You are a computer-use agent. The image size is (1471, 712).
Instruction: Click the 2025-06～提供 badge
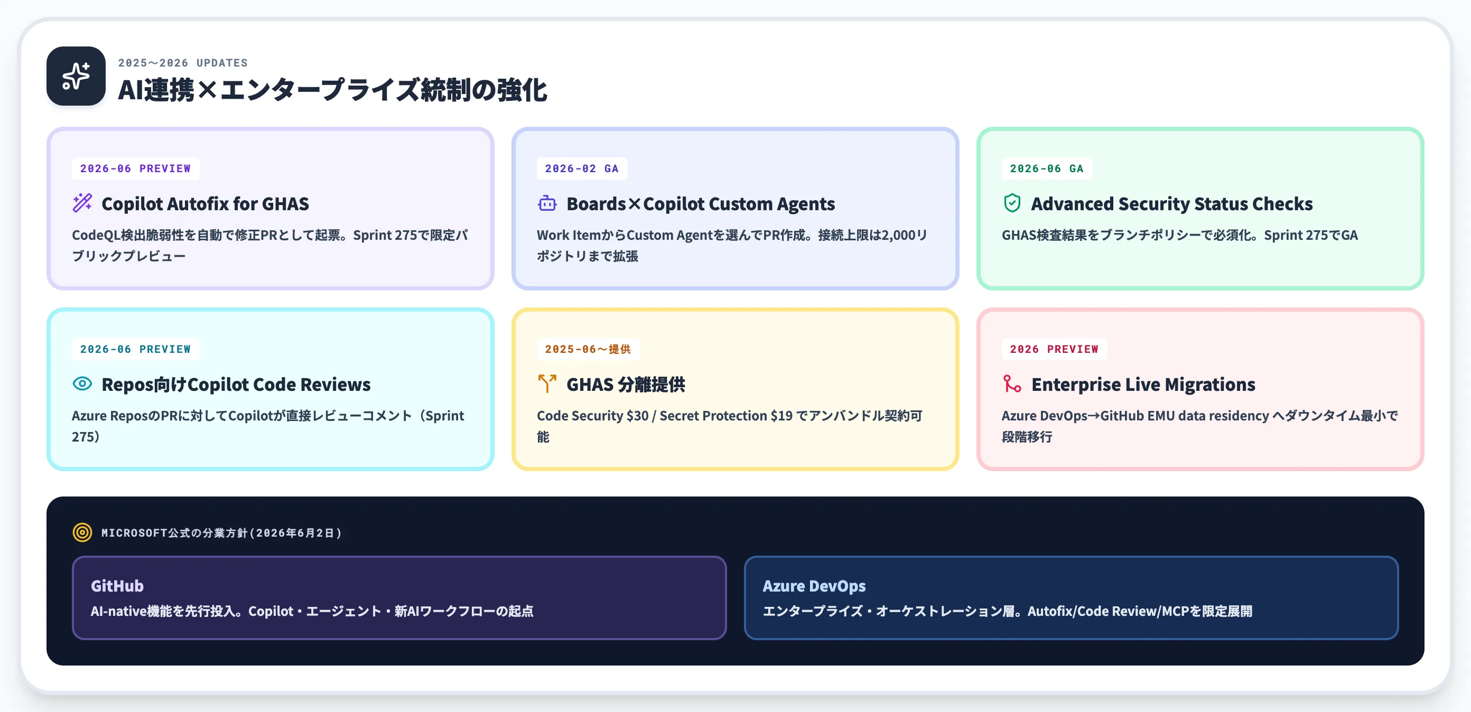coord(588,349)
